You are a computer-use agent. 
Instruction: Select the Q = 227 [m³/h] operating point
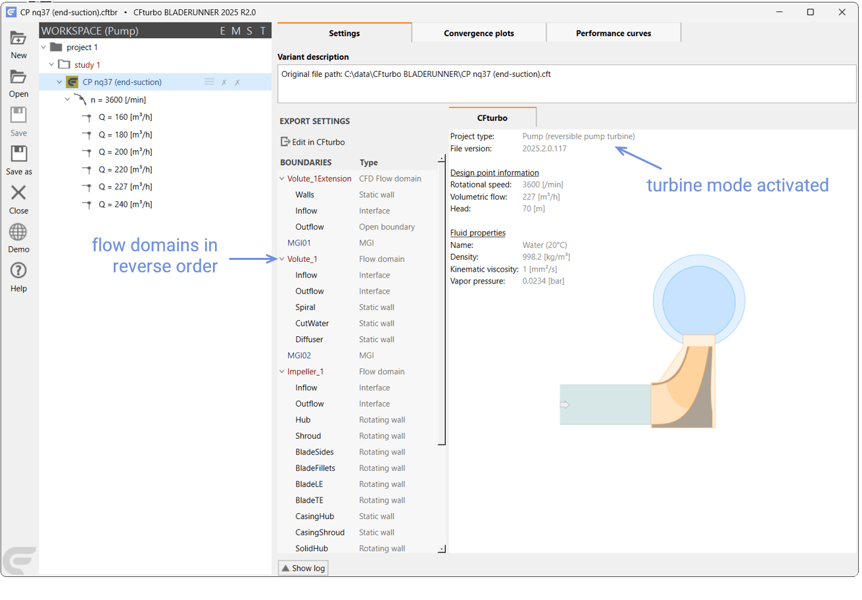(125, 187)
